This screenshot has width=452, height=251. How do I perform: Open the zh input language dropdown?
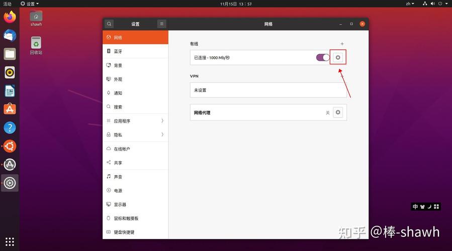click(x=410, y=4)
